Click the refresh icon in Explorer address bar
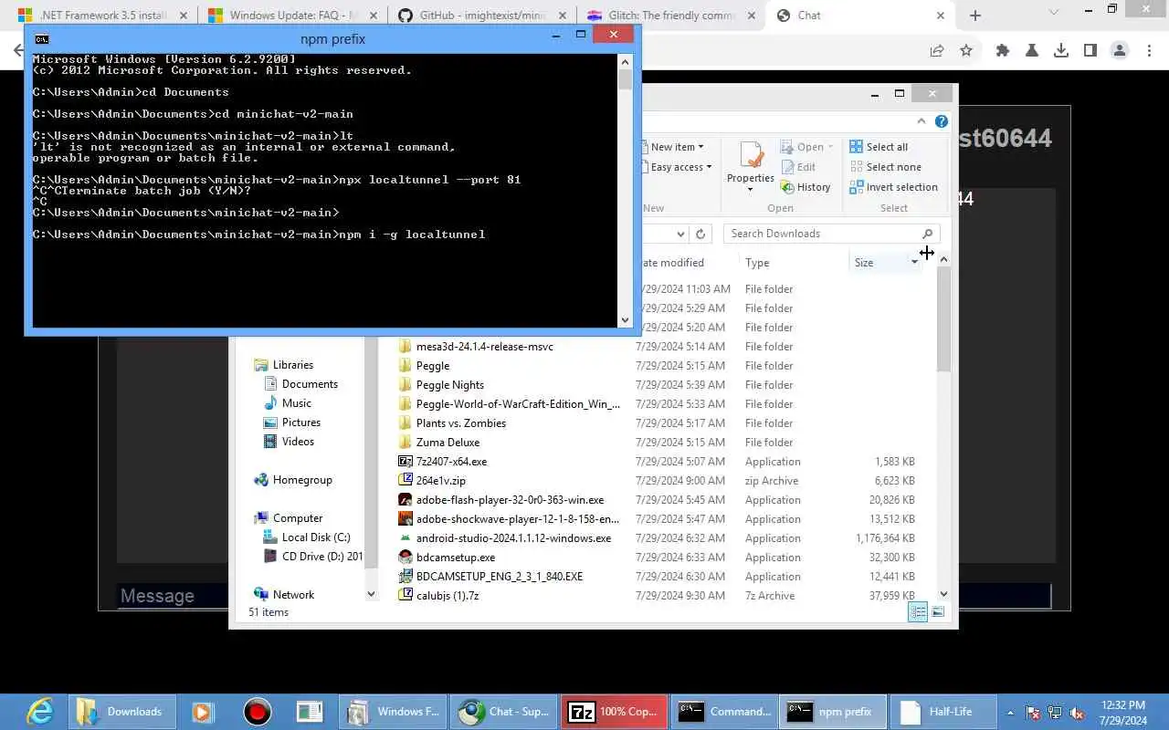Image resolution: width=1169 pixels, height=730 pixels. (700, 234)
